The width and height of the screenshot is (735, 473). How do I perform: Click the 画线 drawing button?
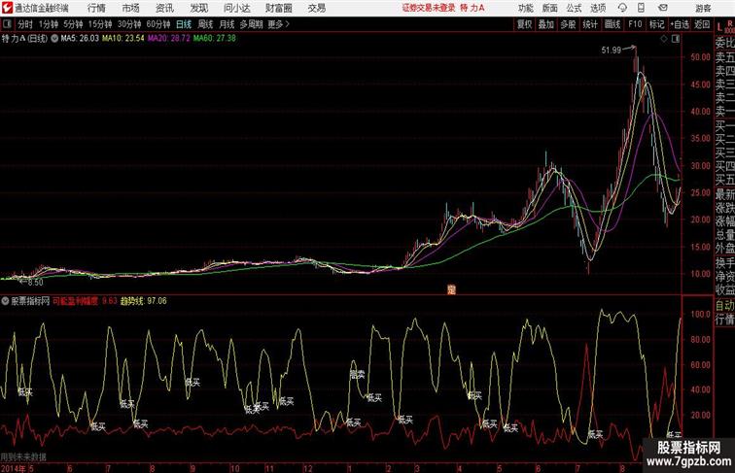612,24
